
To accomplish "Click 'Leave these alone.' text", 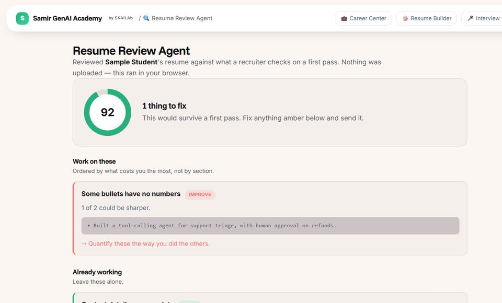I will pyautogui.click(x=98, y=282).
